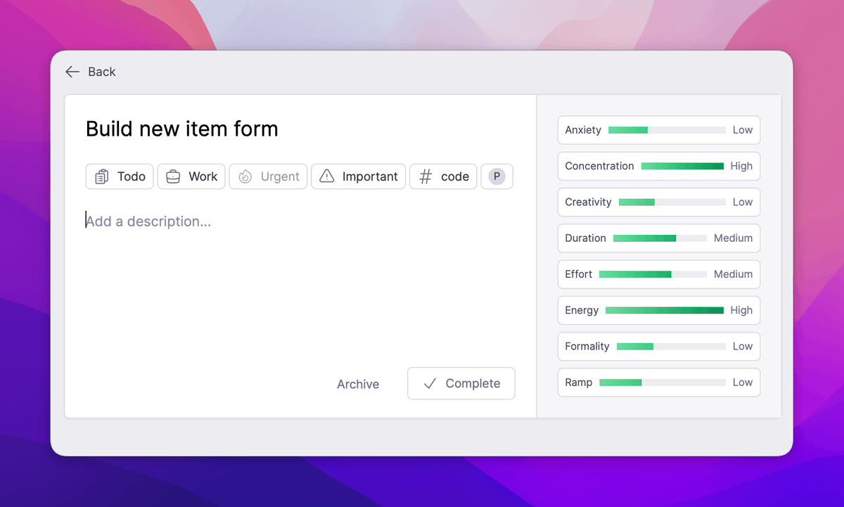Click the Concentration label

coord(599,166)
